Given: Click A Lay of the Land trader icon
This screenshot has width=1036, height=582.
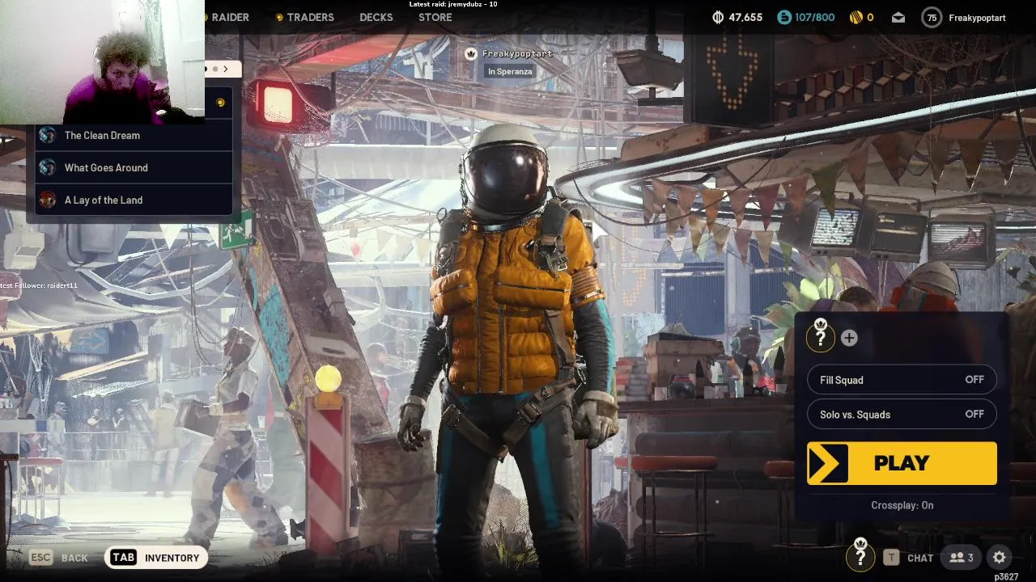Looking at the screenshot, I should pos(48,200).
